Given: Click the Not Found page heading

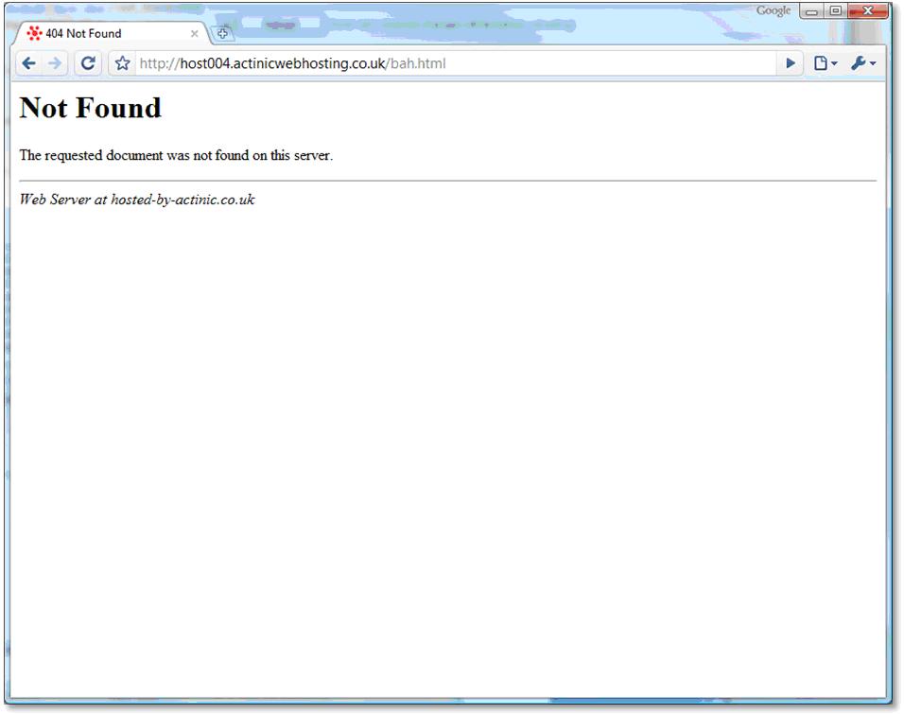Looking at the screenshot, I should pos(91,108).
